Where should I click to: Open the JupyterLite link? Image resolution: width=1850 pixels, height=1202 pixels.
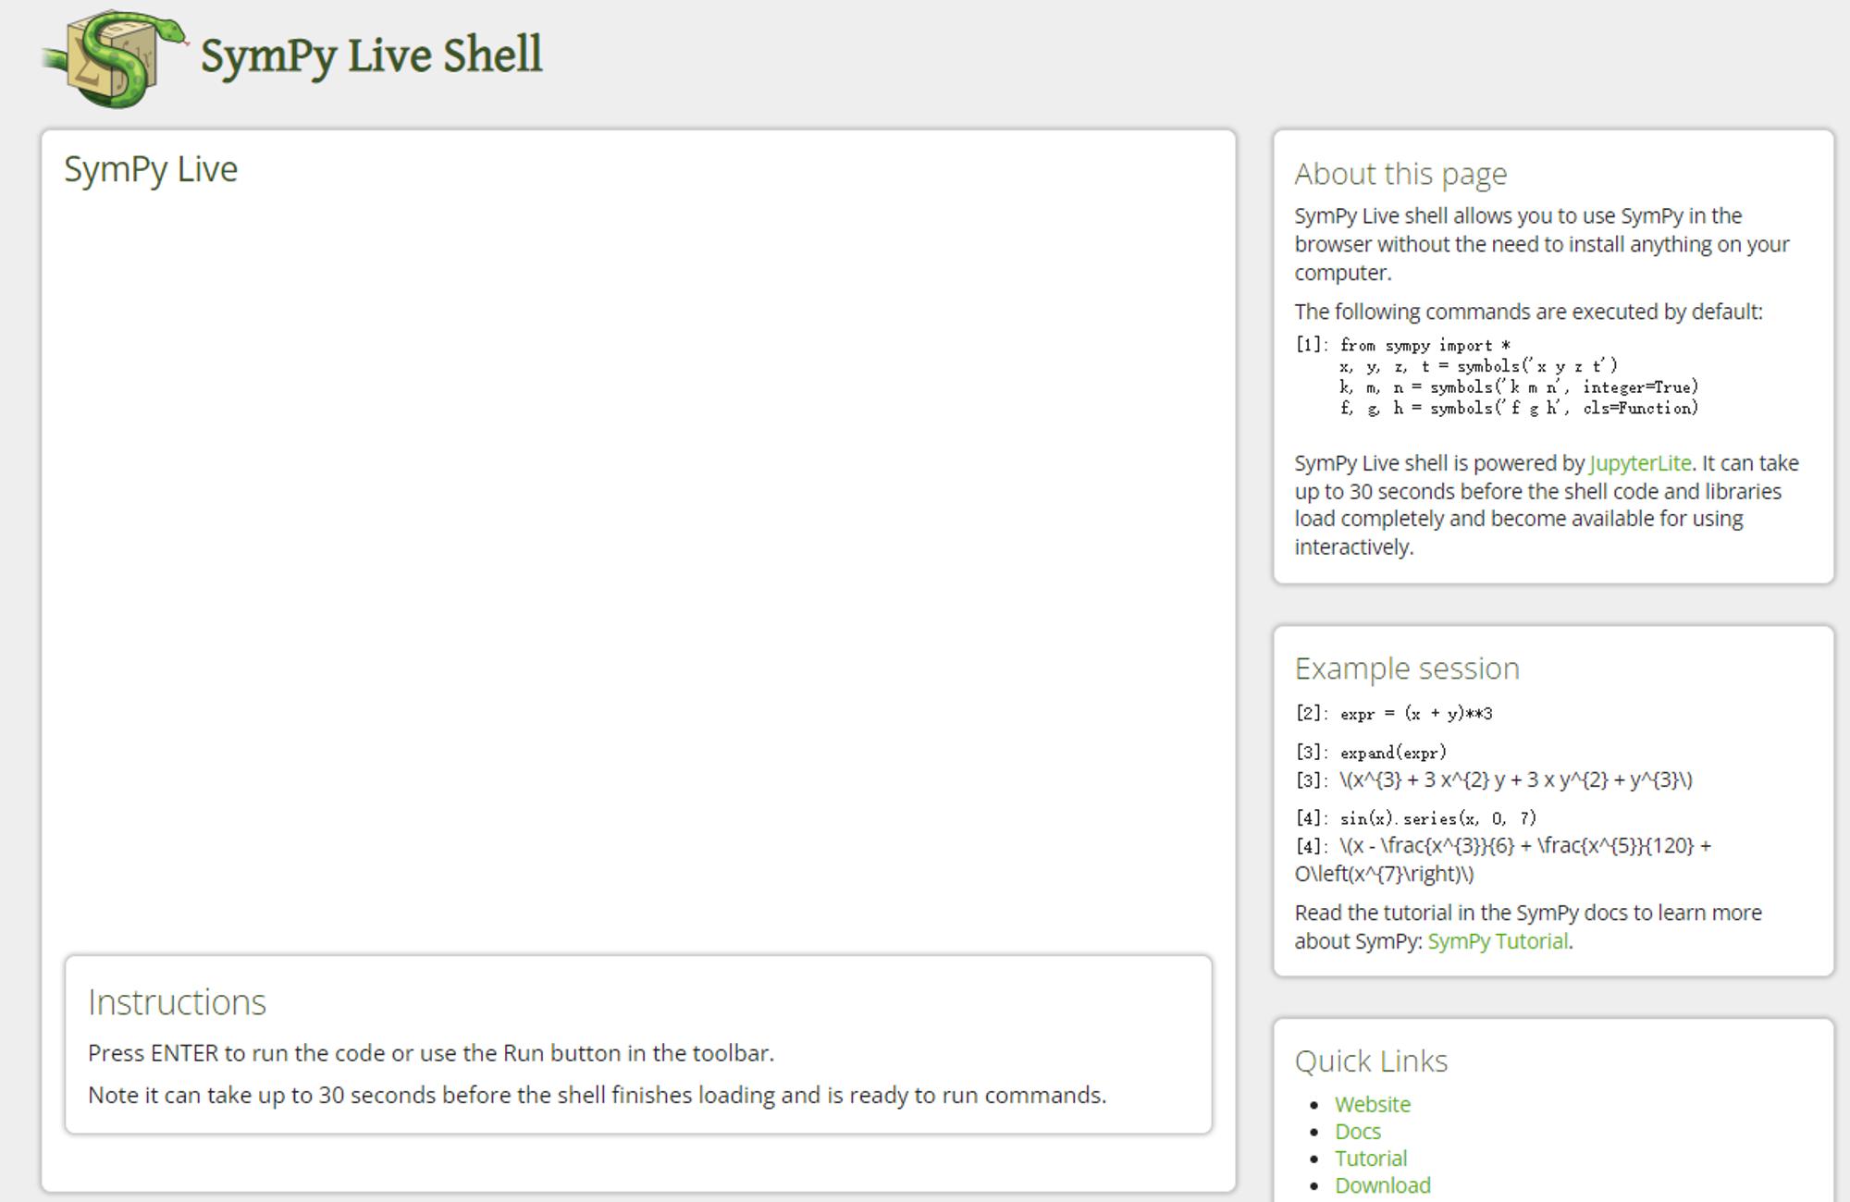[x=1640, y=462]
